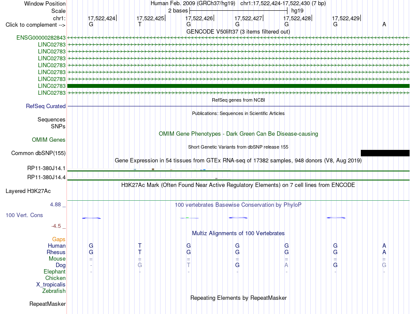
Task: Click the RP11-380J14.4 GTEx expression label
Action: 46,177
